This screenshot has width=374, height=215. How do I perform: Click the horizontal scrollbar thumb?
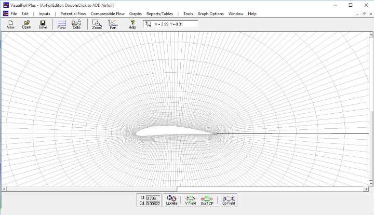(x=92, y=189)
